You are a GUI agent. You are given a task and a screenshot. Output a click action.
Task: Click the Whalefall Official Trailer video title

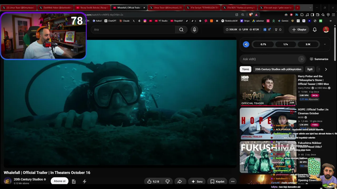pos(47,172)
